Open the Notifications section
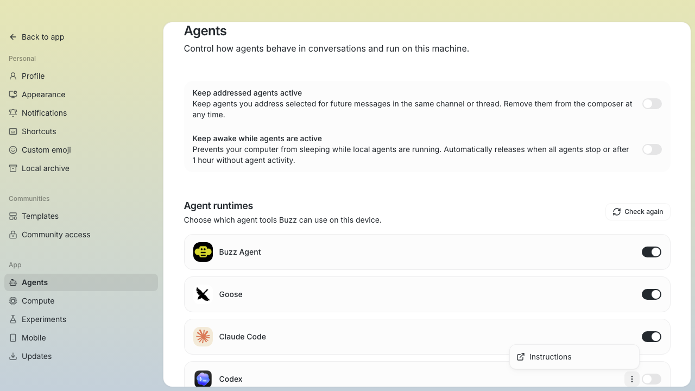Screen dimensions: 695x391 coord(81,113)
